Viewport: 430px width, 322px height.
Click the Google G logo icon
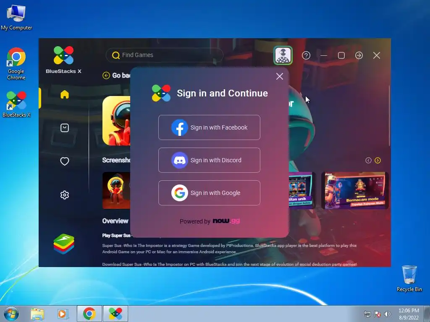point(180,193)
